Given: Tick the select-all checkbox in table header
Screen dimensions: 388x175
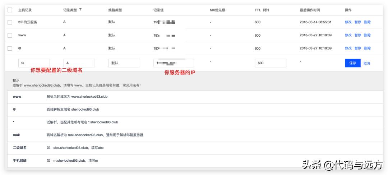Looking at the screenshot, I should [x=10, y=10].
